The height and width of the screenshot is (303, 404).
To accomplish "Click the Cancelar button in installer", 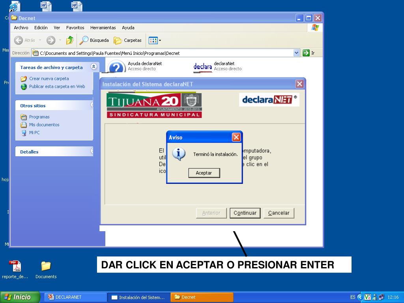I will [279, 213].
